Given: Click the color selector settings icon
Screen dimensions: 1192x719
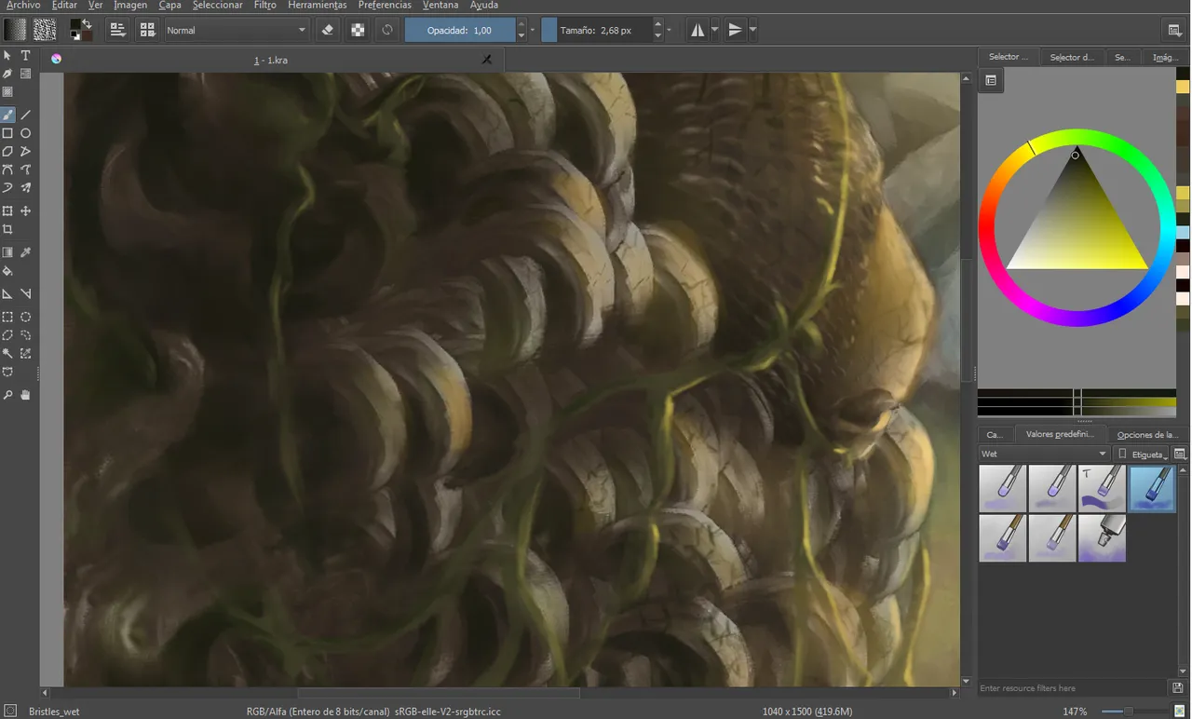Looking at the screenshot, I should pyautogui.click(x=991, y=81).
